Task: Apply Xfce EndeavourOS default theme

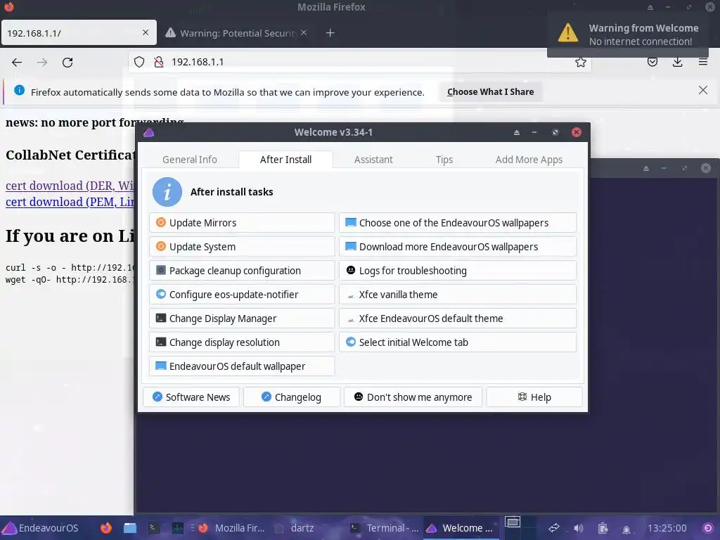Action: pyautogui.click(x=458, y=319)
